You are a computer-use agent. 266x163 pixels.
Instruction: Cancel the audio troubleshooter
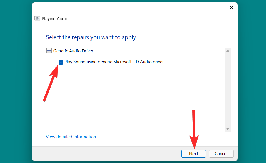click(221, 153)
